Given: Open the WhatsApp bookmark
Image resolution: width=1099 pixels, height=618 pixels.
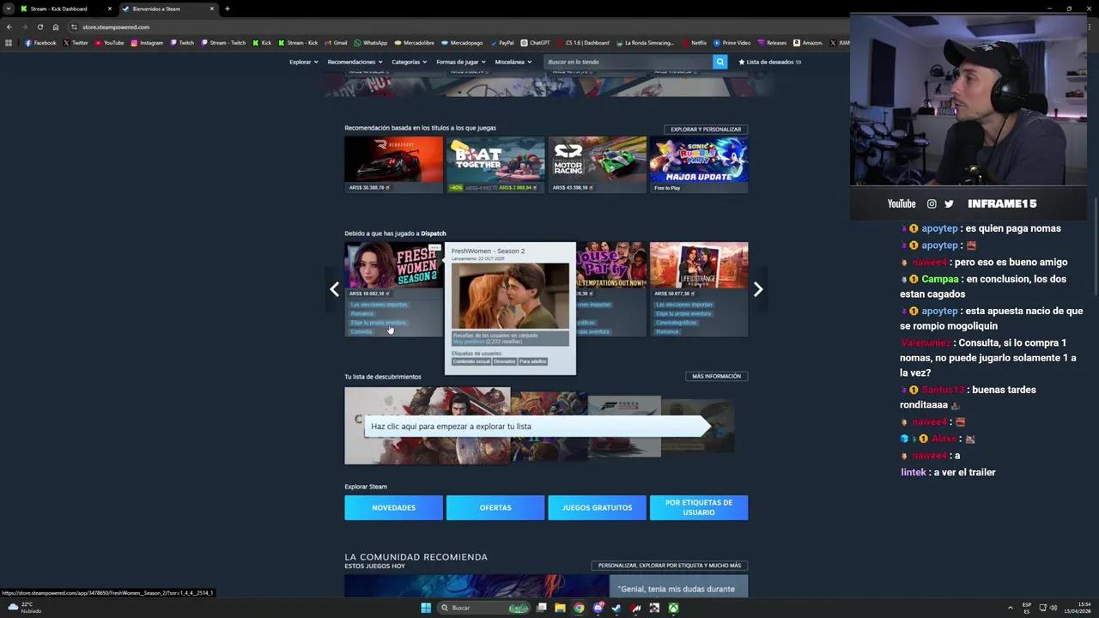Looking at the screenshot, I should [370, 43].
